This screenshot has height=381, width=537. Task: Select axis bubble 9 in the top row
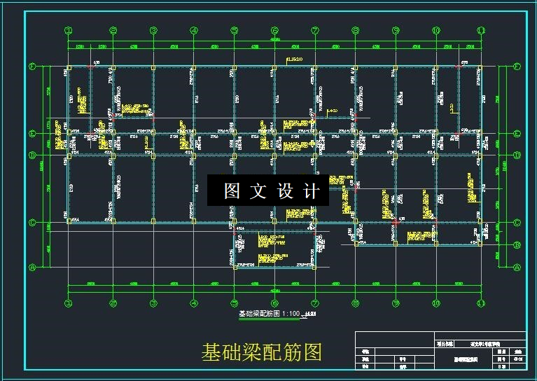(396, 31)
